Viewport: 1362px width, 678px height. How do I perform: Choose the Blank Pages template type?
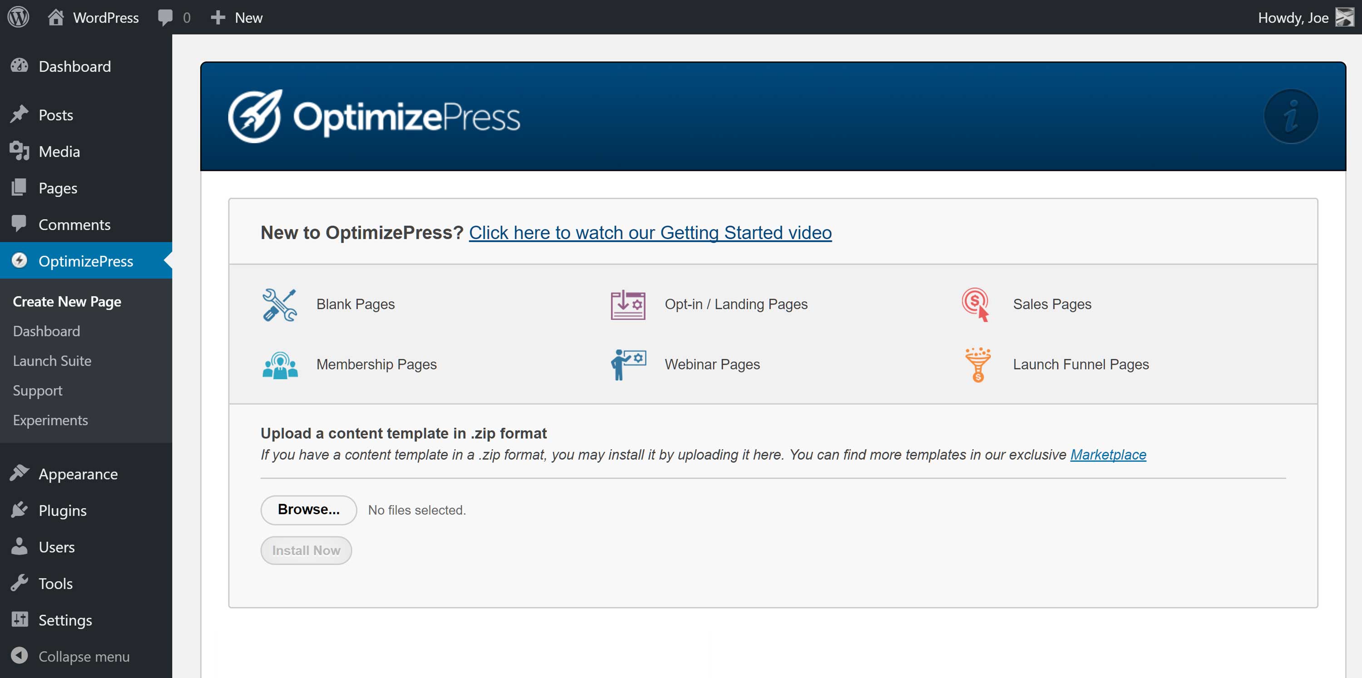pos(355,304)
